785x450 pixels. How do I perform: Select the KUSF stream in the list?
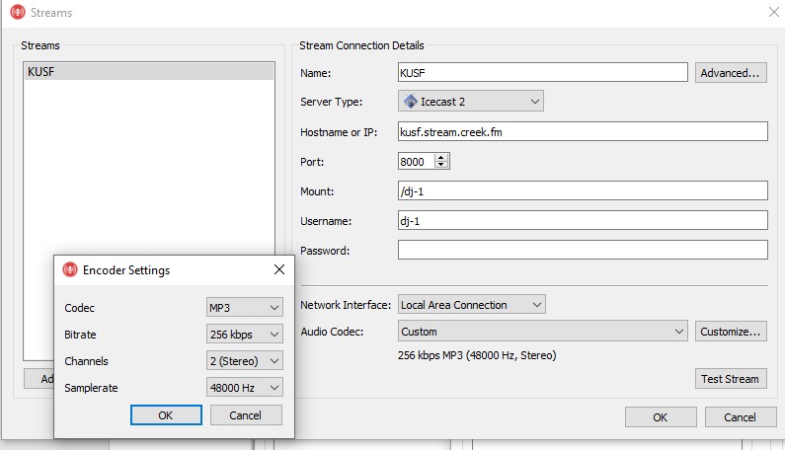(x=149, y=72)
